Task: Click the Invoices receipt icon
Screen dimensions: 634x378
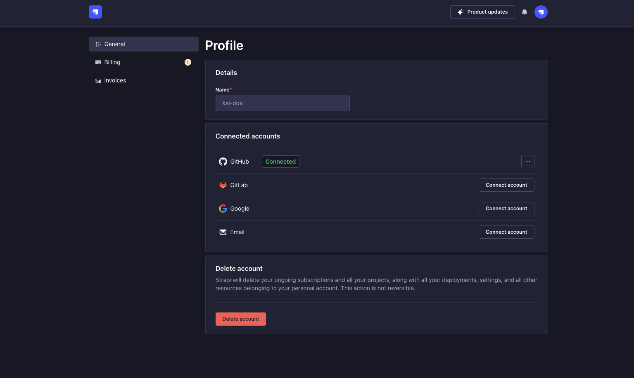Action: coord(98,80)
